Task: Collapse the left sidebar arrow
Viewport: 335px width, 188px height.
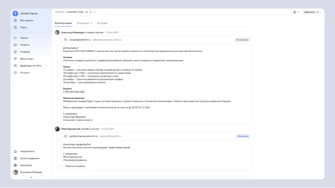Action: 31,177
